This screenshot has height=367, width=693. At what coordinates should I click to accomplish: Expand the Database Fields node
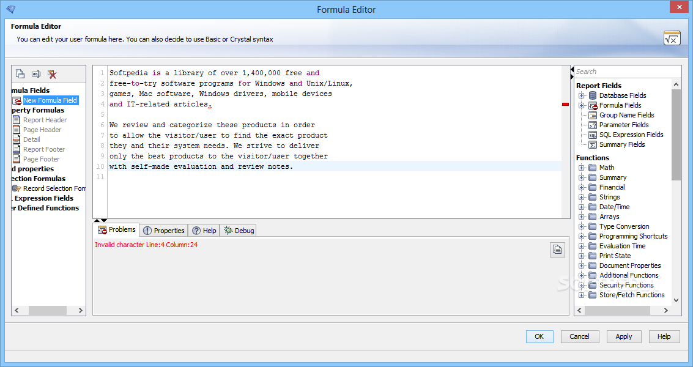(582, 95)
